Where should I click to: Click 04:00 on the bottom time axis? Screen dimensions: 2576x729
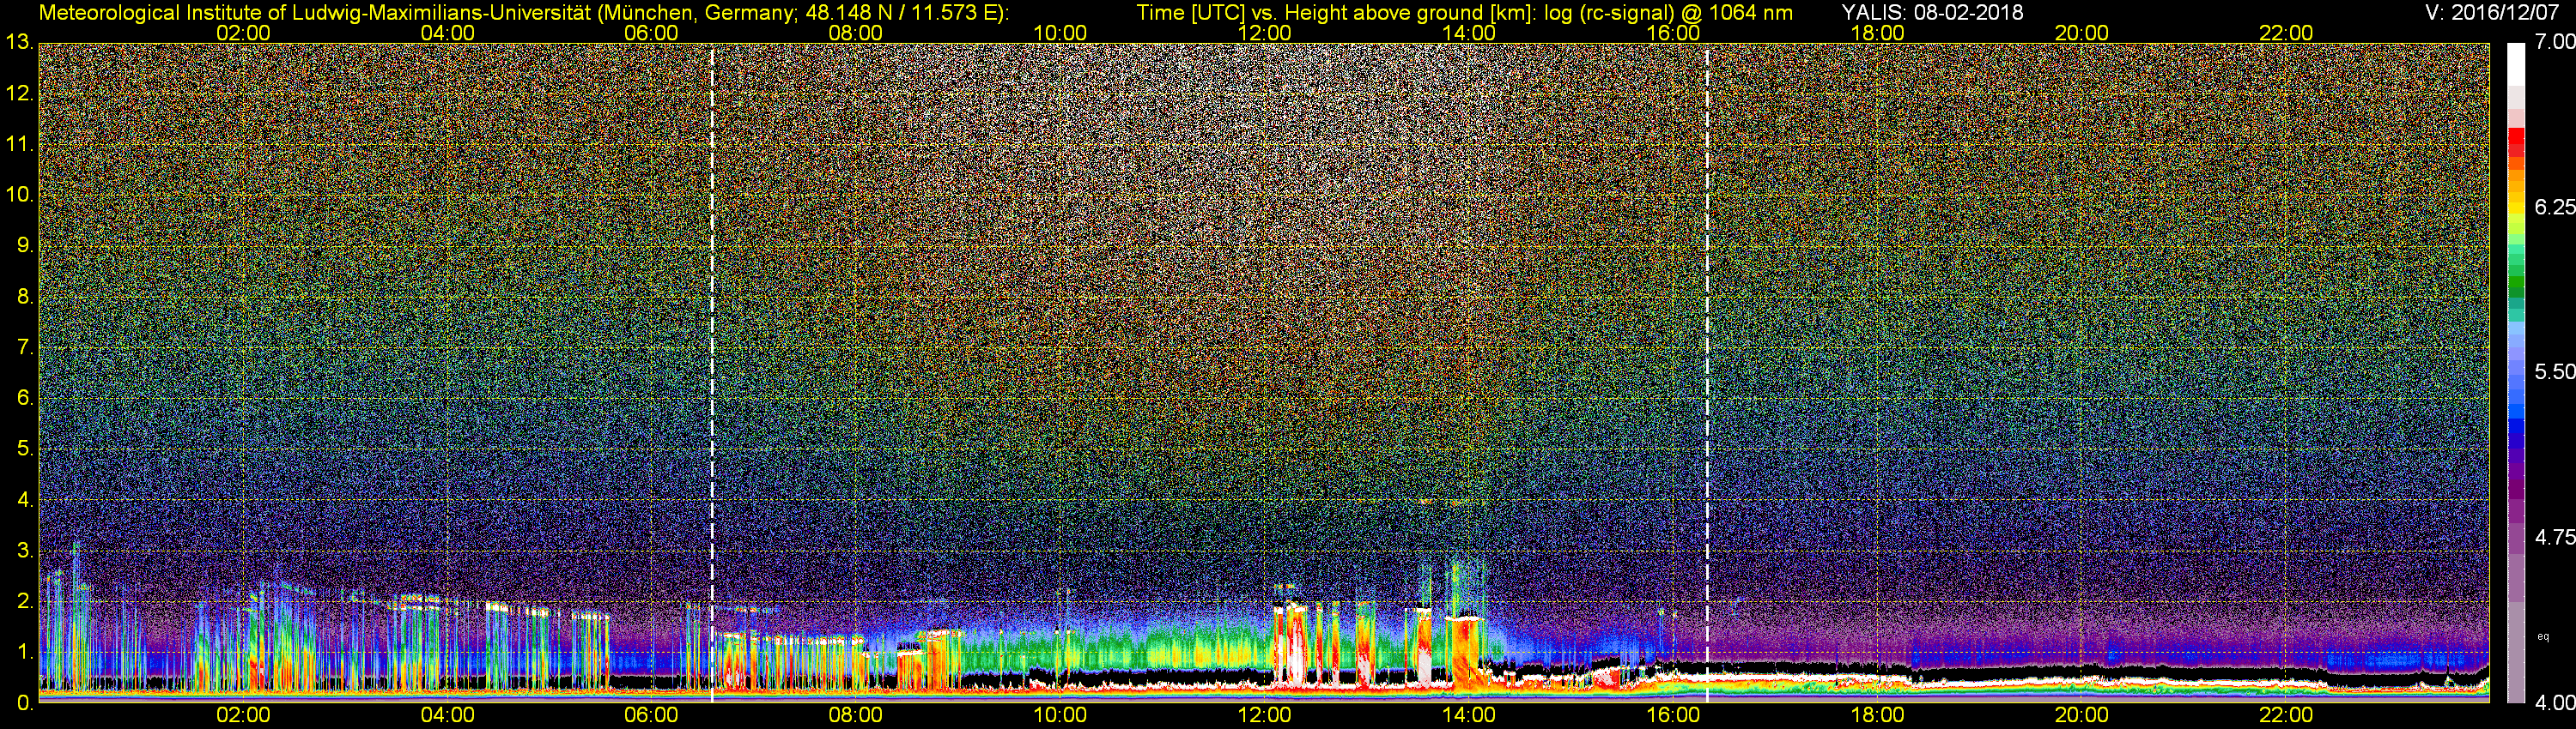(447, 715)
